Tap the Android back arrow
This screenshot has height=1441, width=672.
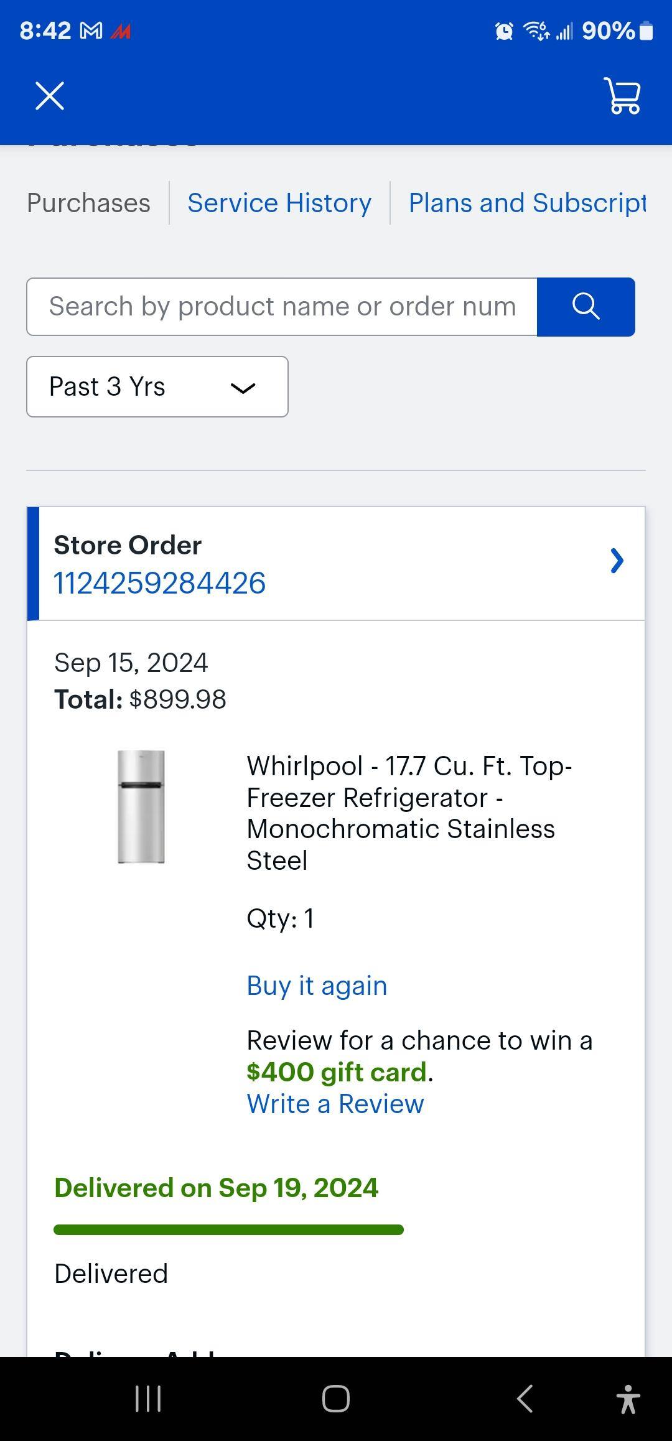[525, 1399]
